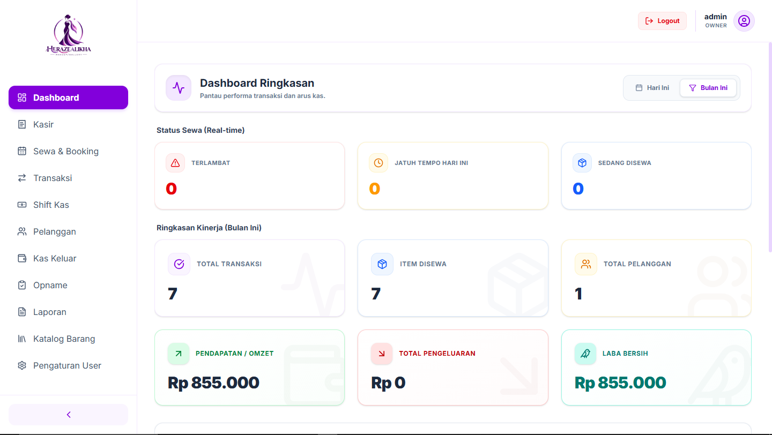Open the Pendapatan / Omzet card
This screenshot has height=435, width=772.
pos(250,367)
